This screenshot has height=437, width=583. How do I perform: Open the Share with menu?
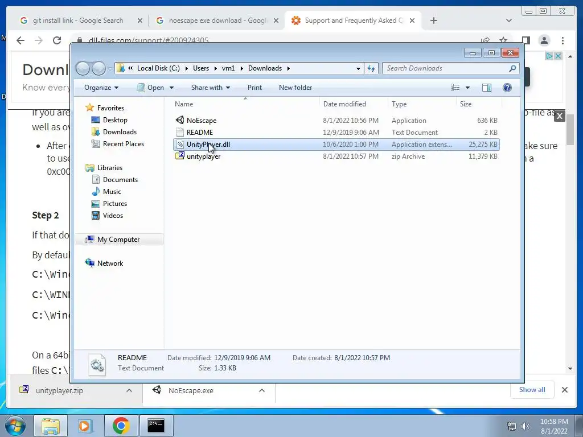(x=211, y=88)
